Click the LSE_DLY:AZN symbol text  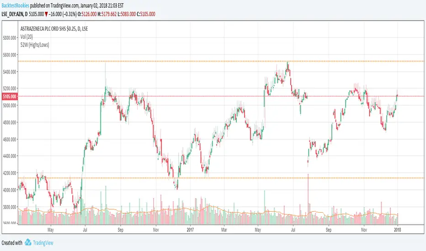12,14
